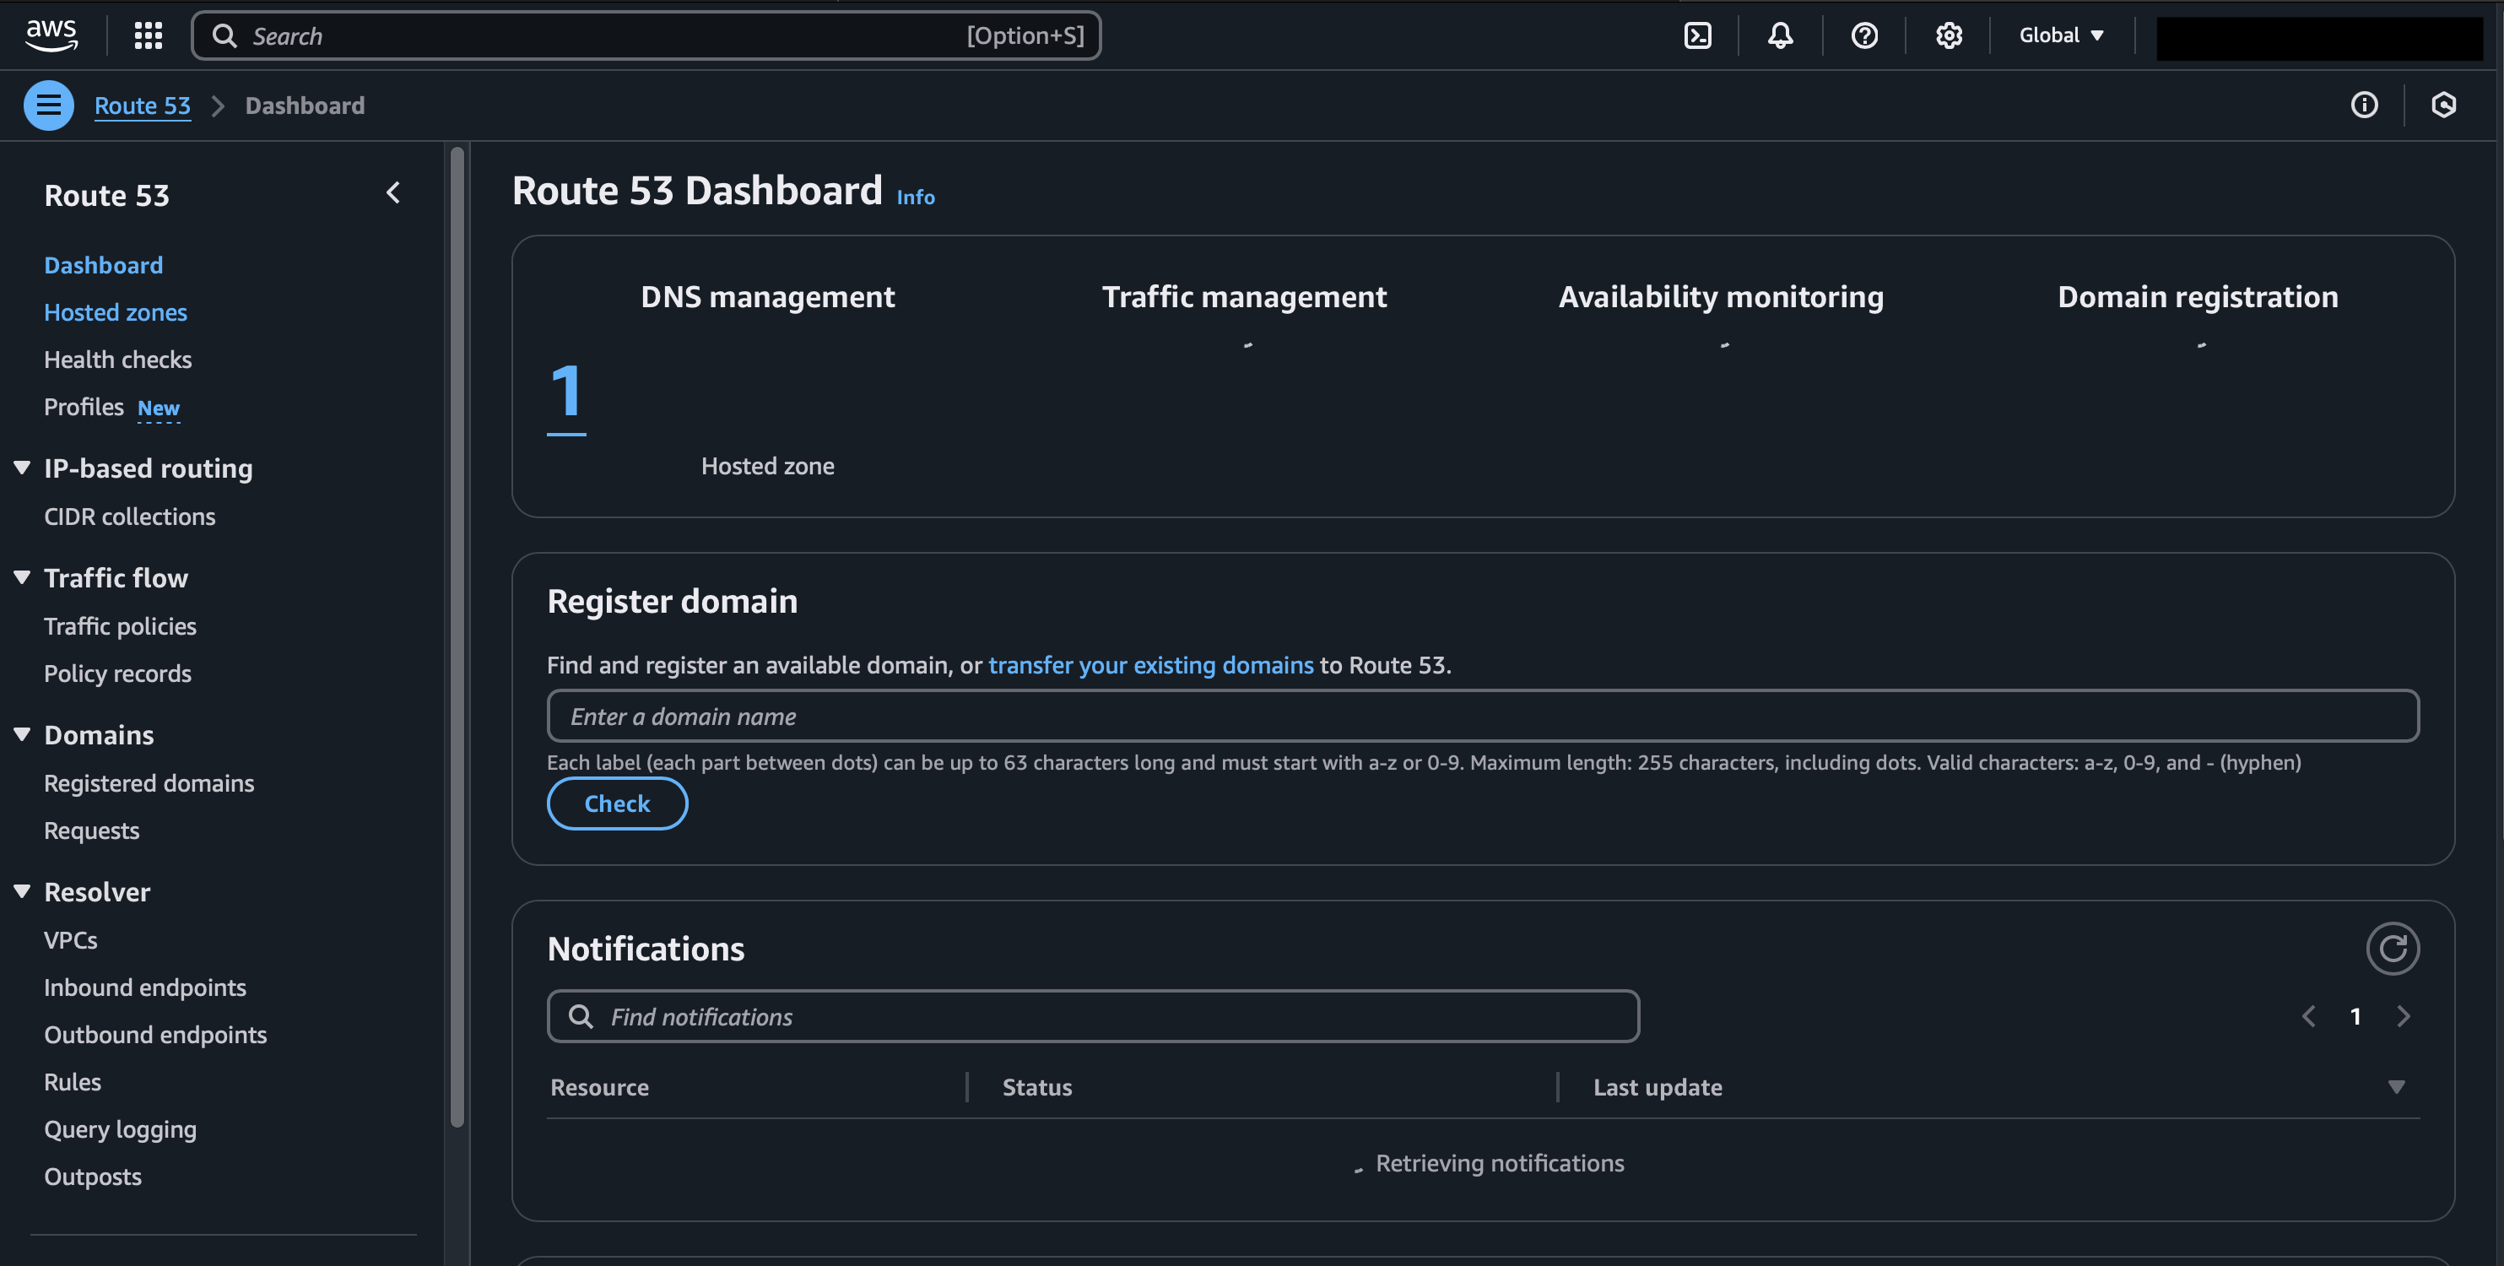Viewport: 2504px width, 1266px height.
Task: Click the DNS management heading
Action: click(768, 296)
